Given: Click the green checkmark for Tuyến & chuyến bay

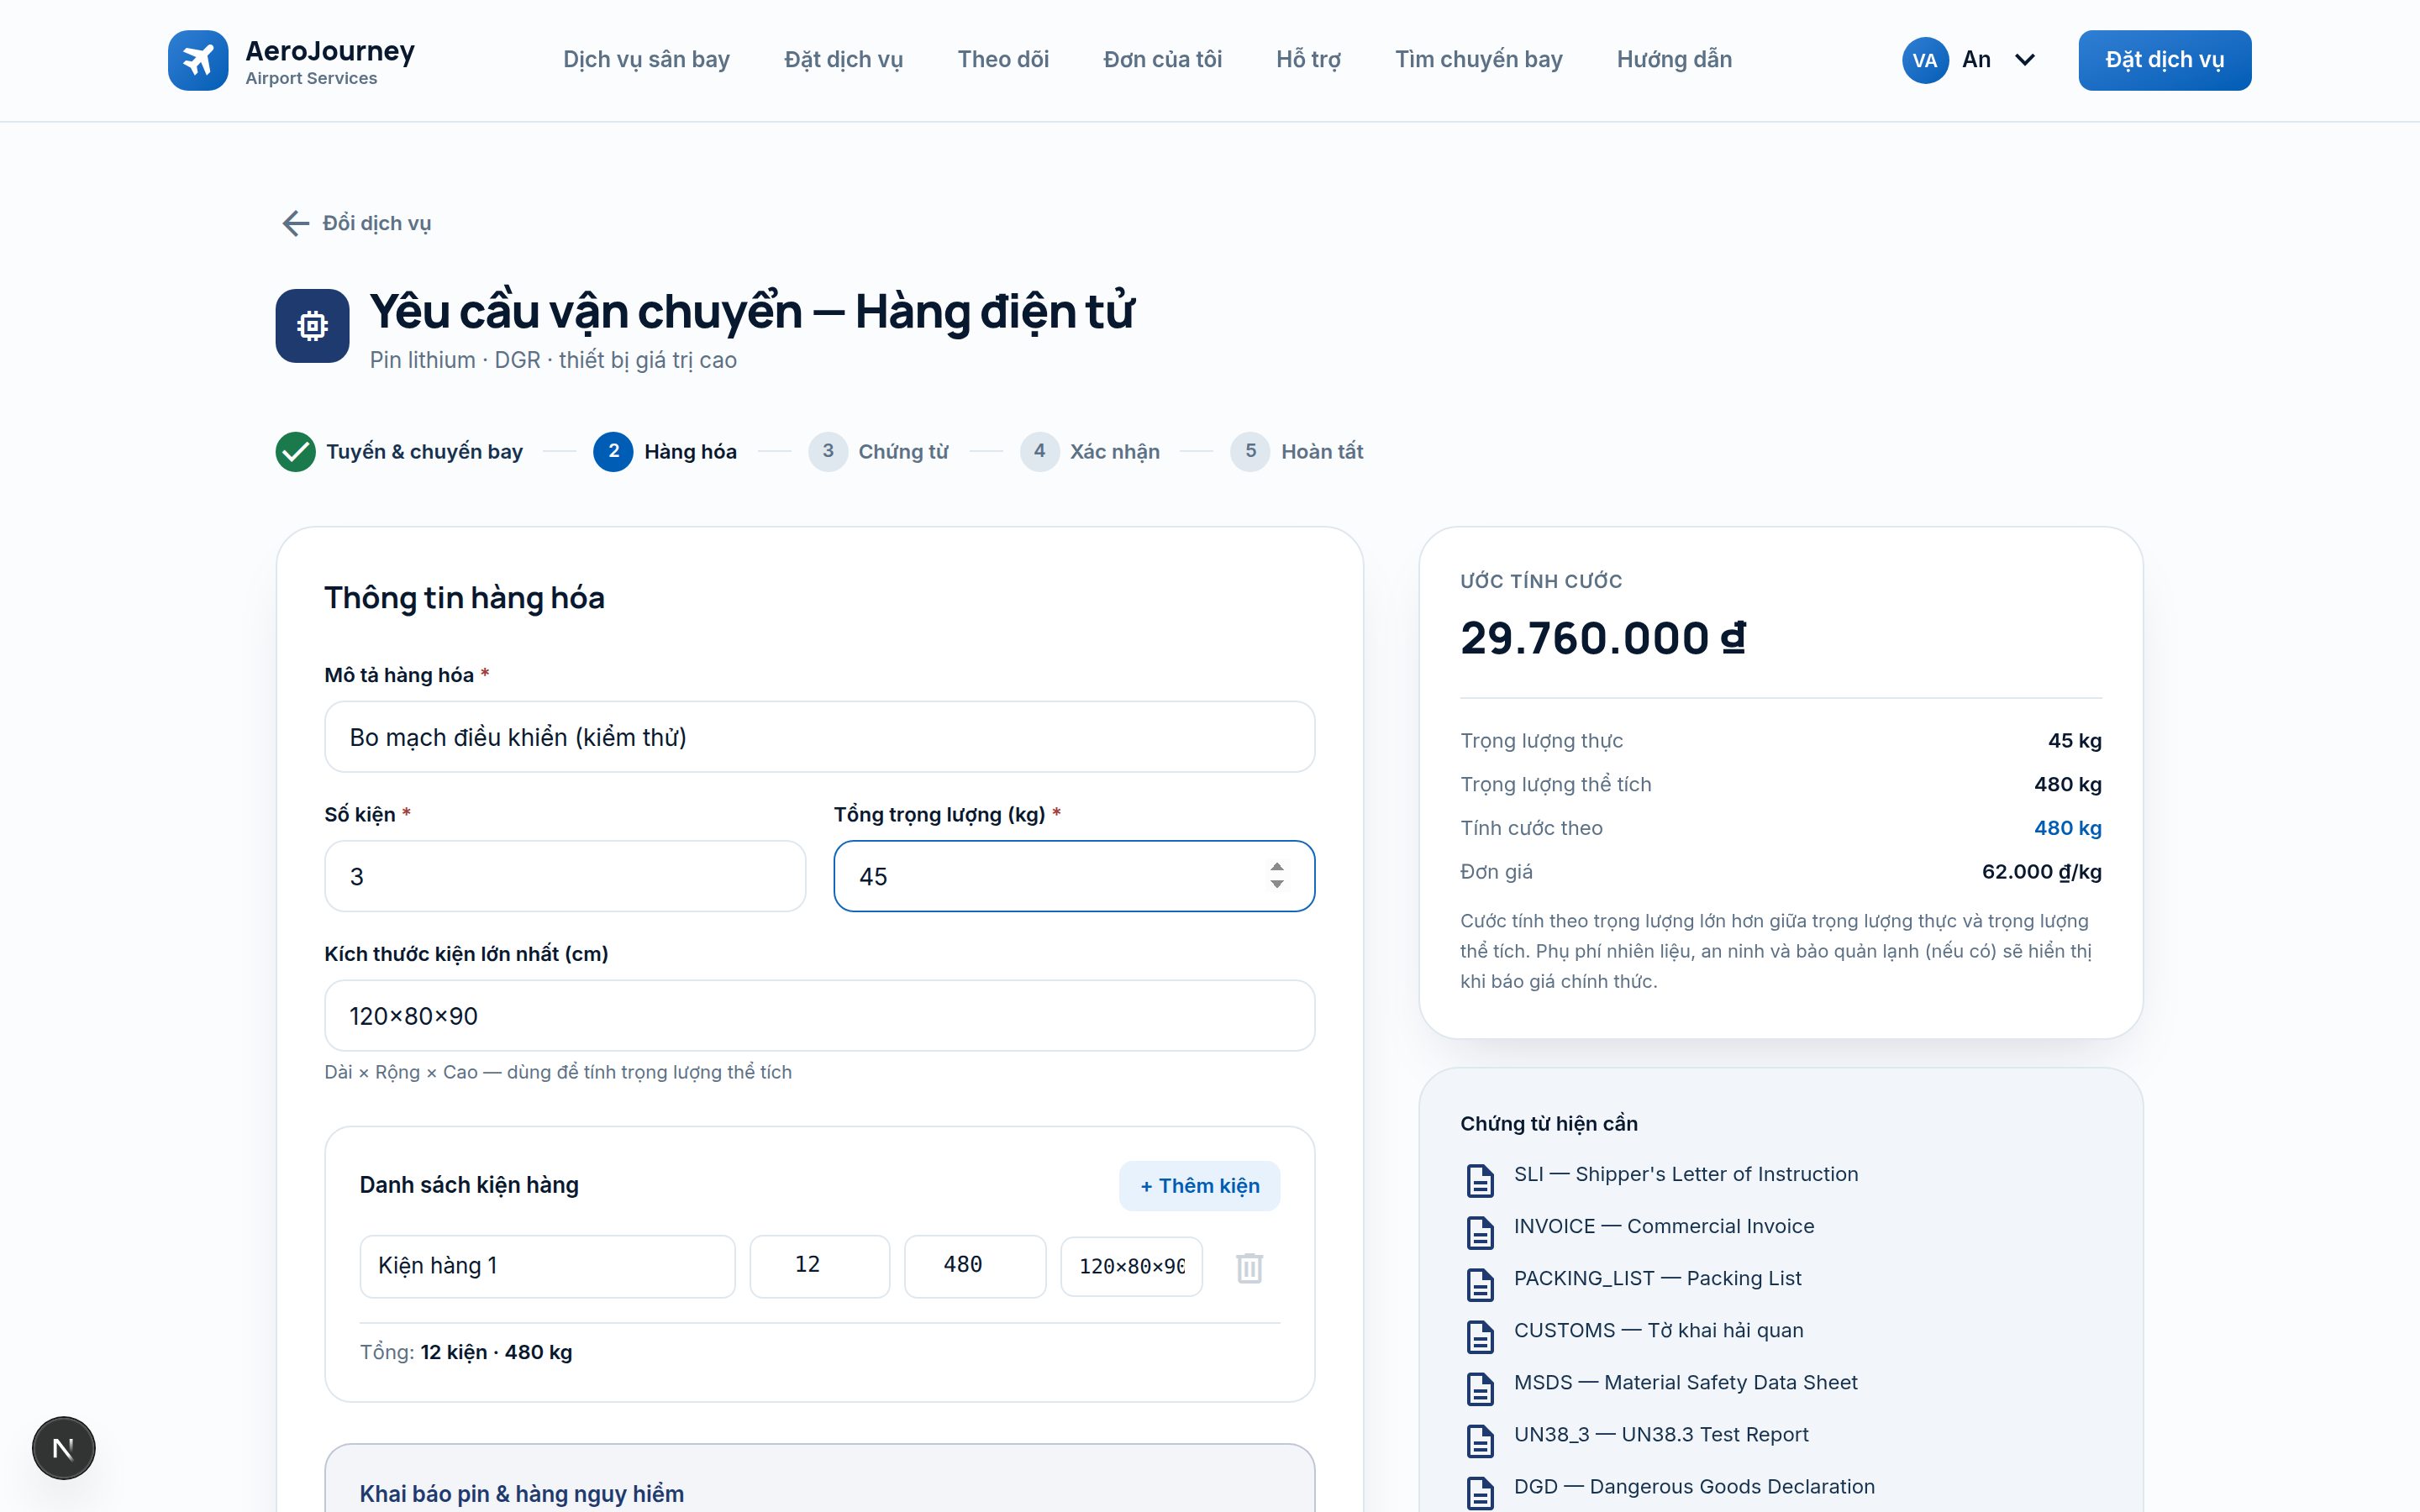Looking at the screenshot, I should [296, 452].
